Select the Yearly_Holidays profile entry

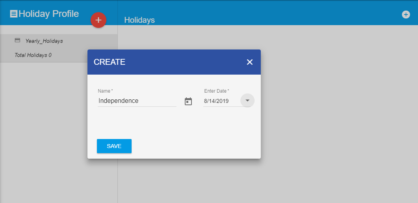click(44, 41)
